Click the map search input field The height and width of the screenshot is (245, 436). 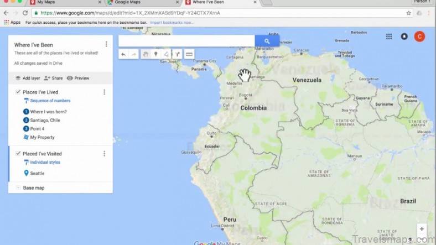point(186,41)
